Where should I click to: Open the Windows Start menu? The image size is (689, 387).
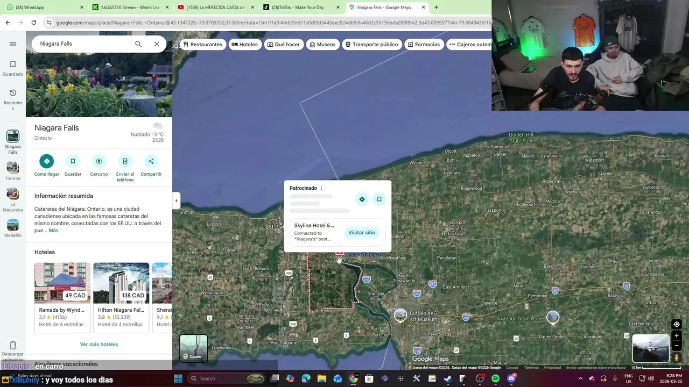(x=178, y=378)
